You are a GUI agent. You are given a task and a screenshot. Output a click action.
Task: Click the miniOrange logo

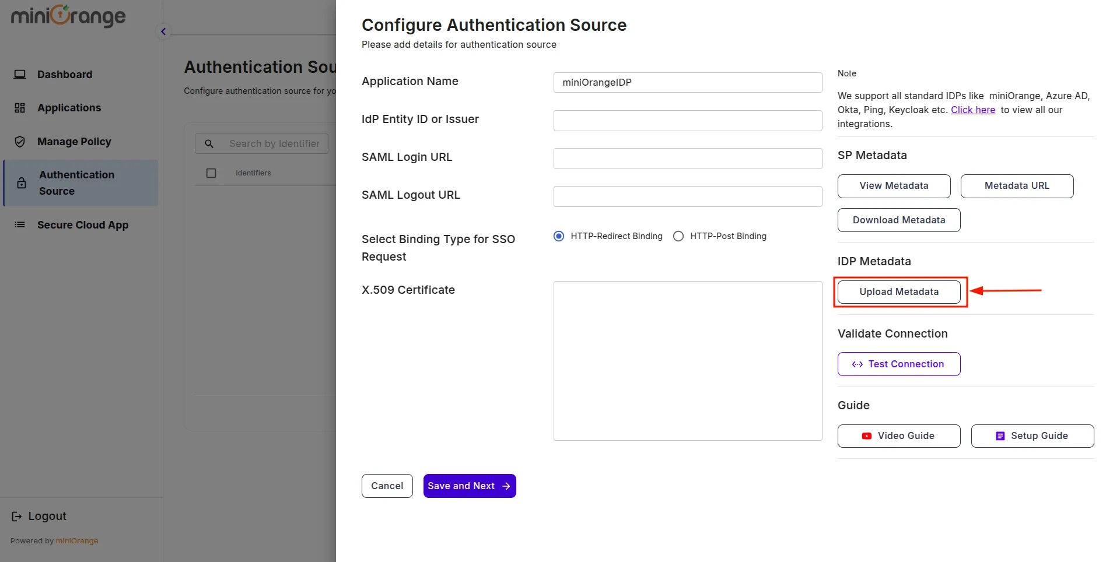67,16
